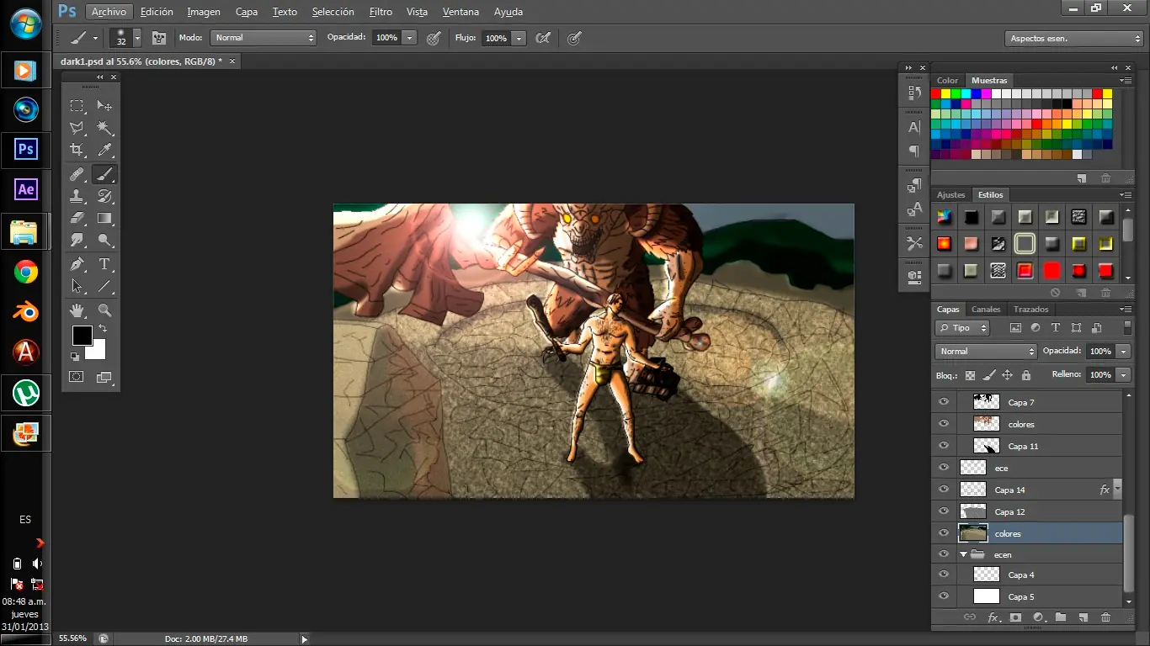The height and width of the screenshot is (646, 1150).
Task: Select the Pen tool
Action: pos(77,264)
